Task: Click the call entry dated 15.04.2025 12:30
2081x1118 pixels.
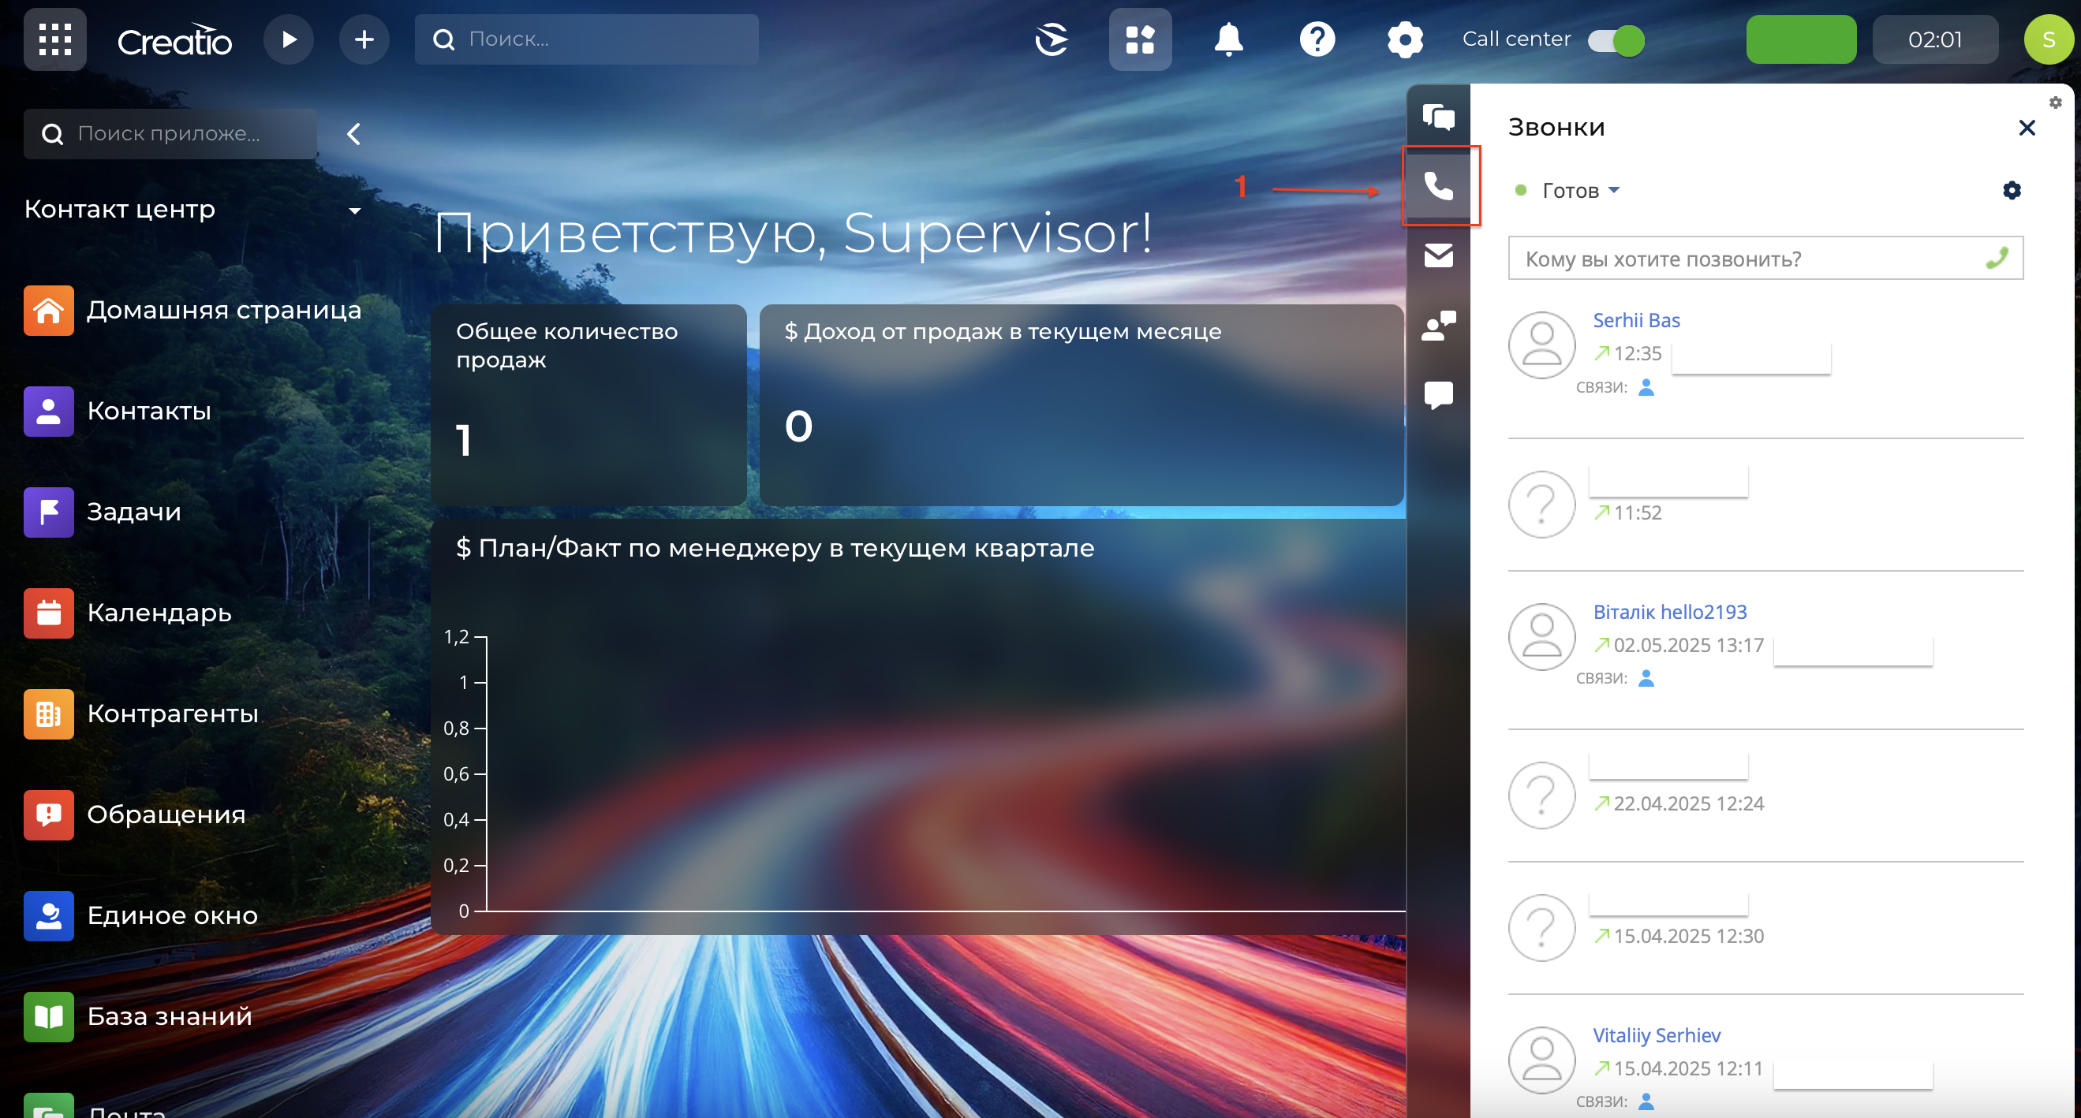Action: (x=1765, y=927)
